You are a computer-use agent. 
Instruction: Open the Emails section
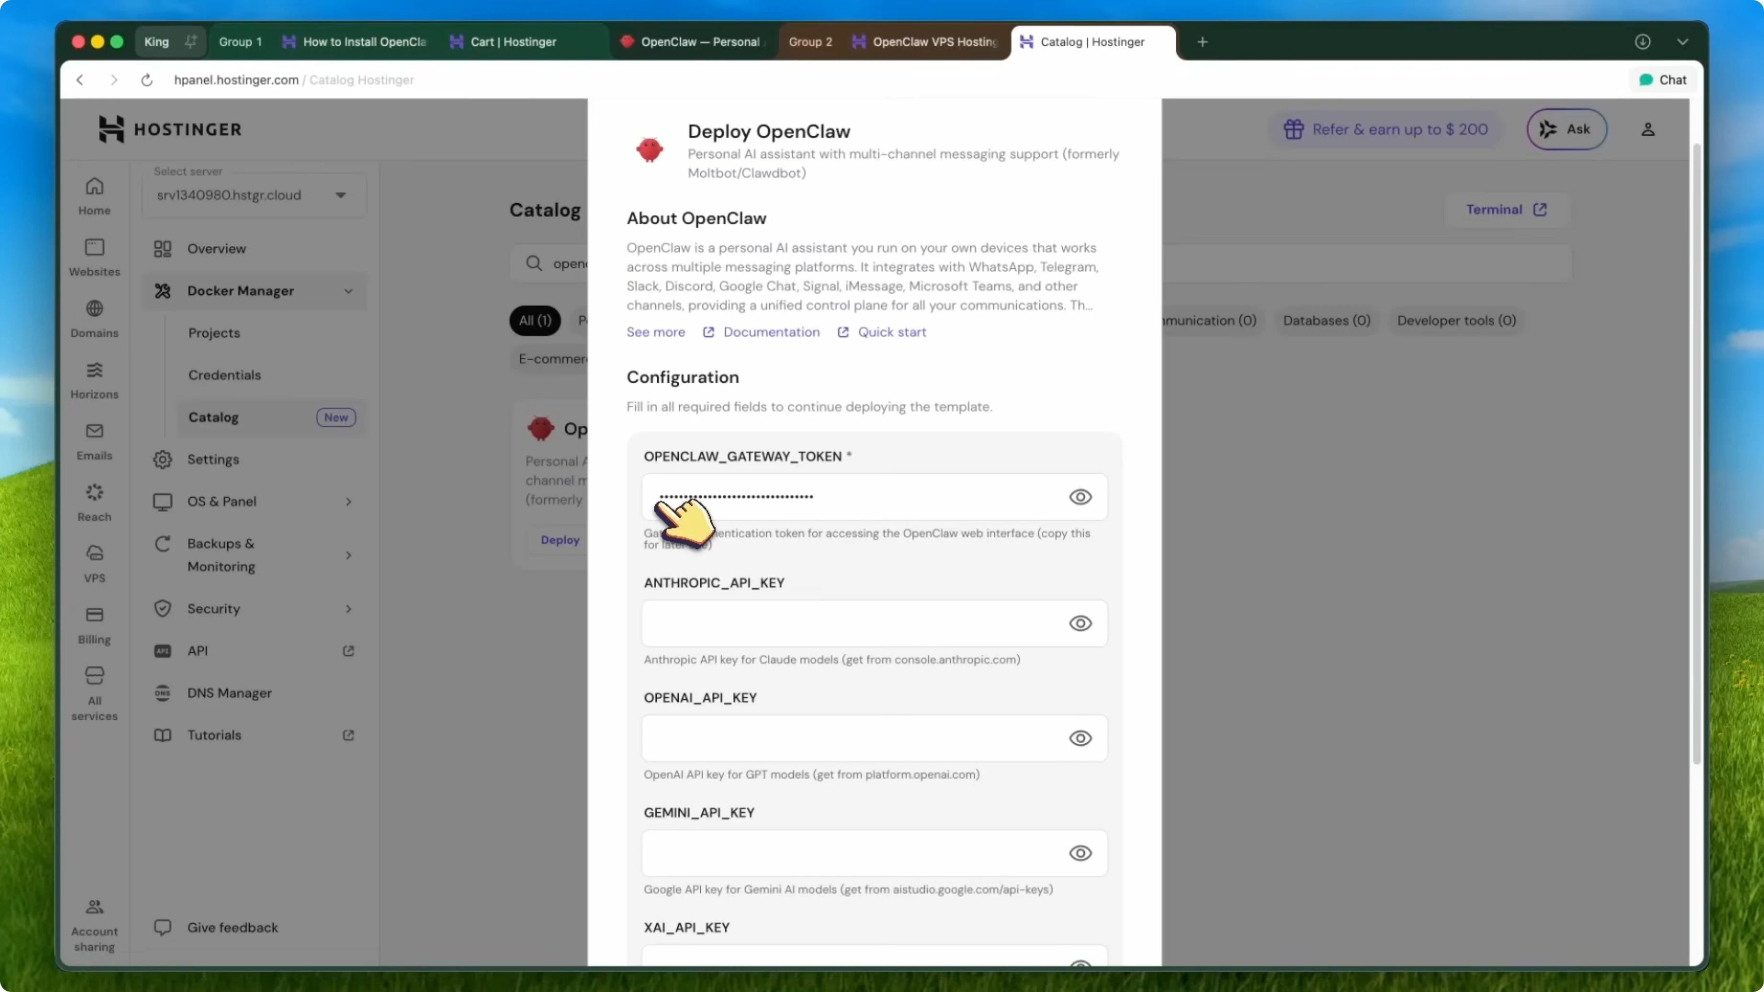point(94,440)
